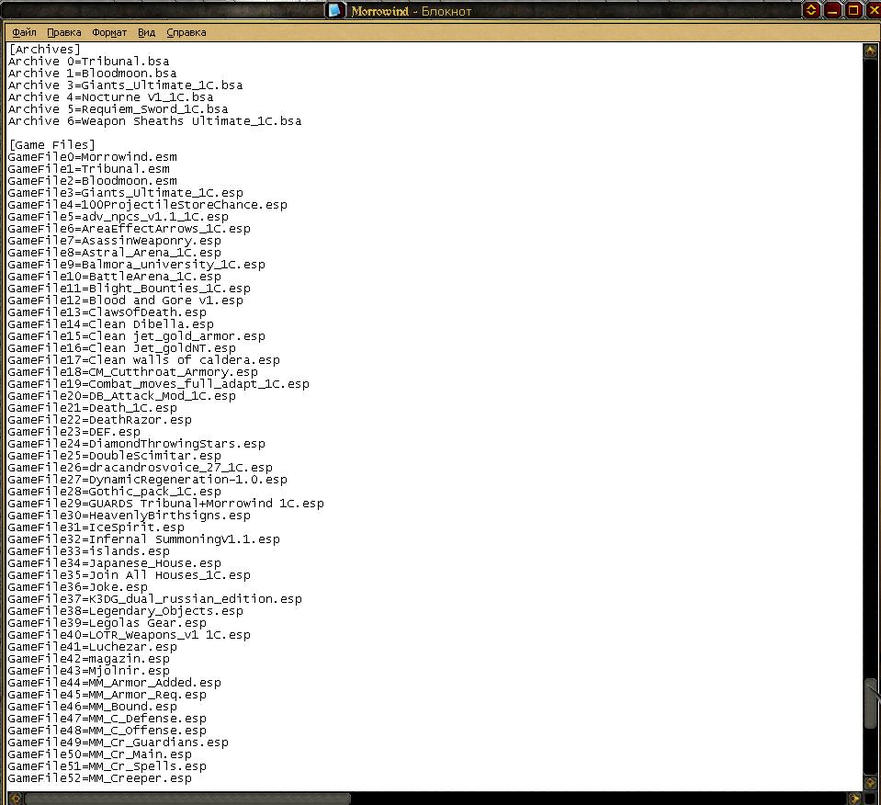Viewport: 881px width, 805px height.
Task: Click the horizontal scrollbar left arrow
Action: (x=16, y=799)
